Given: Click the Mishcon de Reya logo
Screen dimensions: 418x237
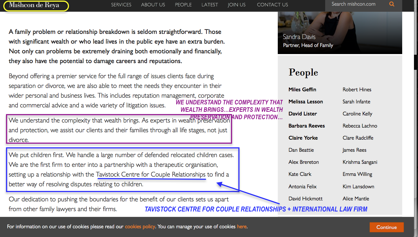Looking at the screenshot, I should (34, 5).
